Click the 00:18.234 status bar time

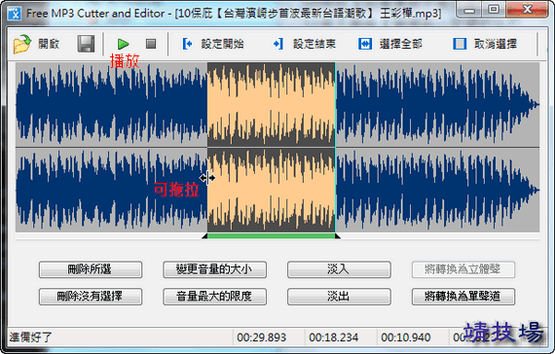[x=333, y=337]
